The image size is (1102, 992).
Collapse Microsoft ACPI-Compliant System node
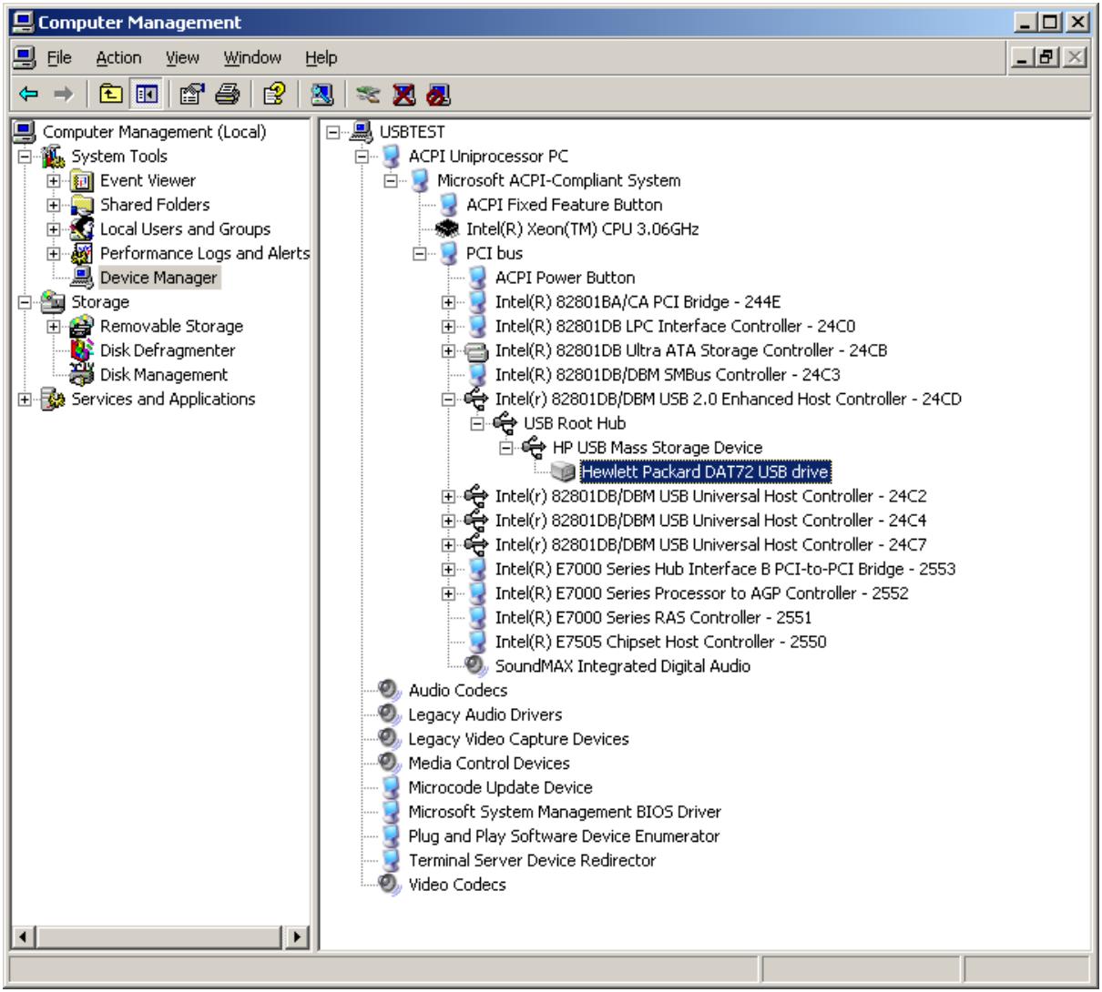391,180
